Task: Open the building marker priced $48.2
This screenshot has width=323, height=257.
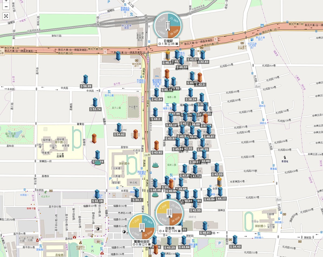Action: tap(156, 112)
